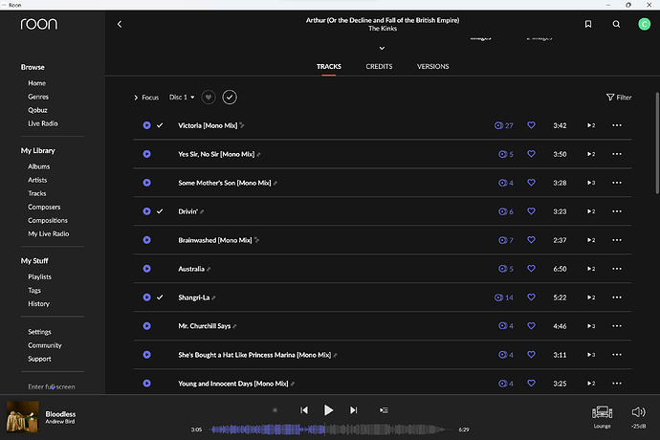Open The Kinks artist link in header

pos(383,29)
